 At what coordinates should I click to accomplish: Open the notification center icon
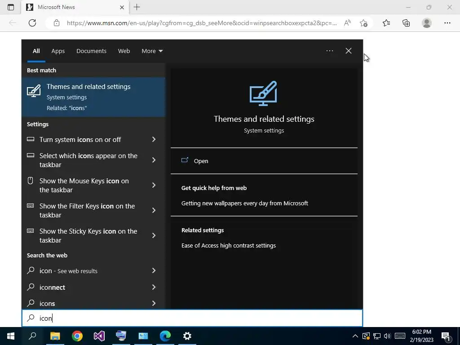tap(446, 337)
